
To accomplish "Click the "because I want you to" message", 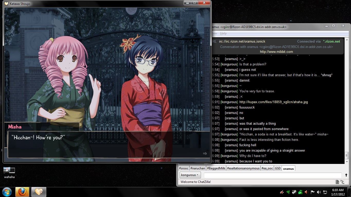I will (x=256, y=161).
